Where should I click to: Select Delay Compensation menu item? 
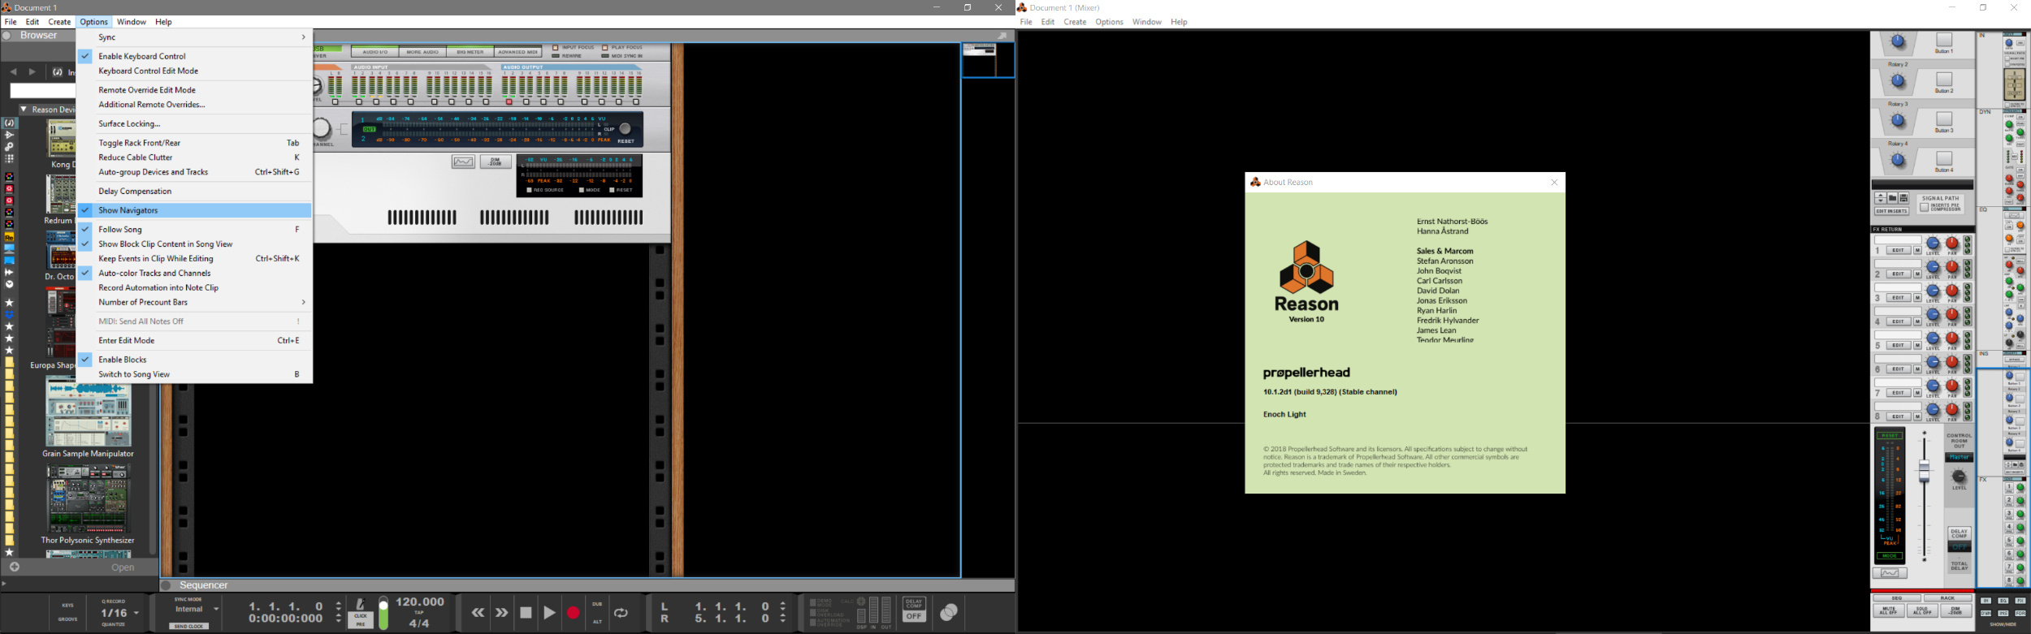pos(194,192)
